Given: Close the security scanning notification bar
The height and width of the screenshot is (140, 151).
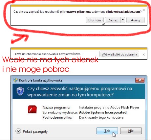Looking at the screenshot, I should tap(144, 54).
